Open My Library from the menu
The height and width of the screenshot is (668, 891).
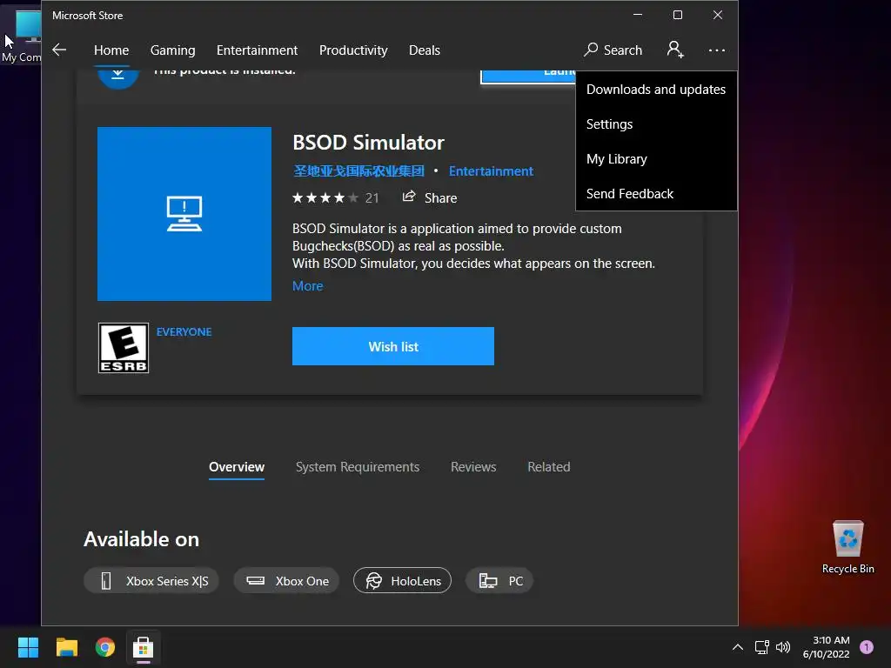click(x=656, y=158)
